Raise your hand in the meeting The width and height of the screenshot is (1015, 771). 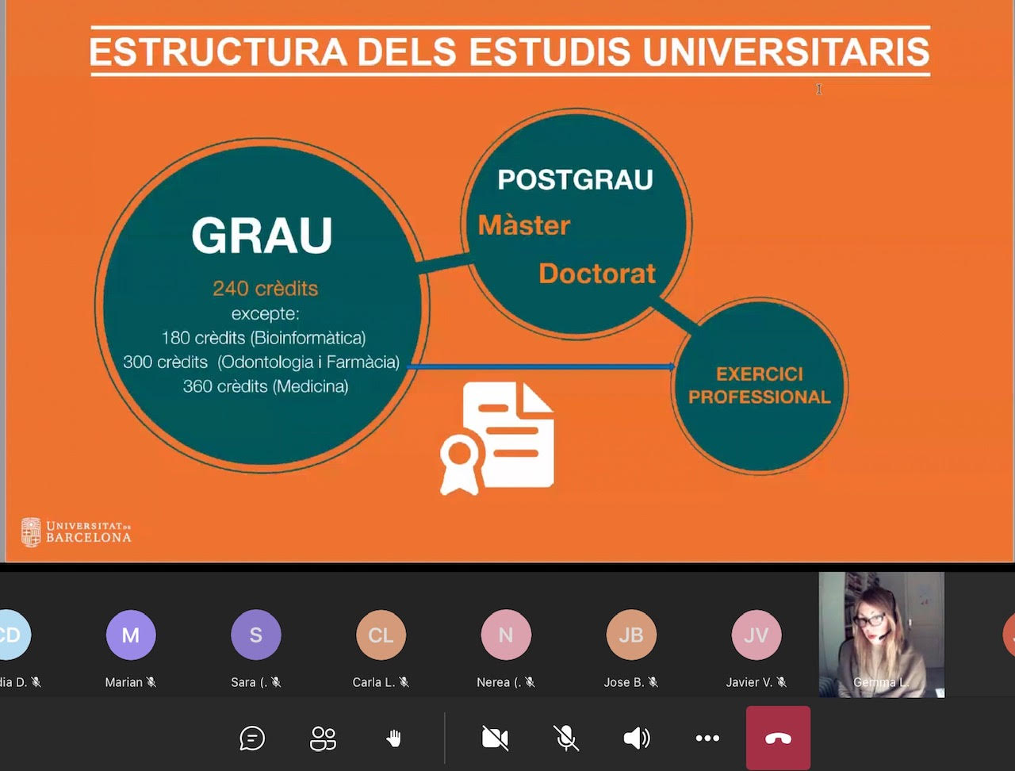(x=393, y=738)
